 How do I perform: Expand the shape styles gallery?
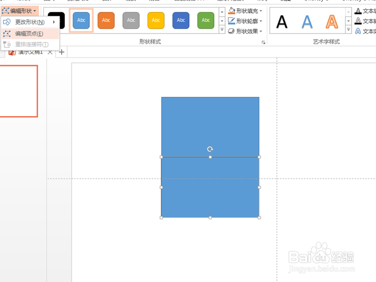pyautogui.click(x=222, y=30)
